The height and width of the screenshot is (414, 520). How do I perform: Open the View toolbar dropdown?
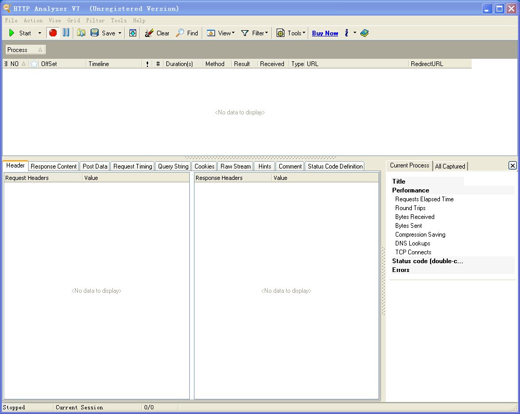(220, 33)
